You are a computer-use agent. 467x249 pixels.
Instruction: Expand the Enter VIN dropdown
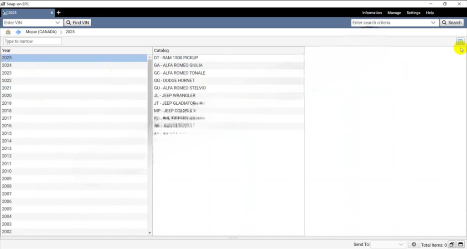click(58, 22)
